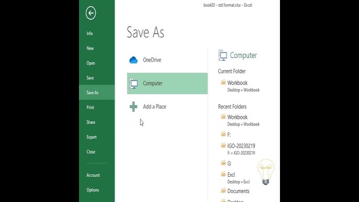359x202 pixels.
Task: Click the Excl folder icon
Action: pos(223,174)
